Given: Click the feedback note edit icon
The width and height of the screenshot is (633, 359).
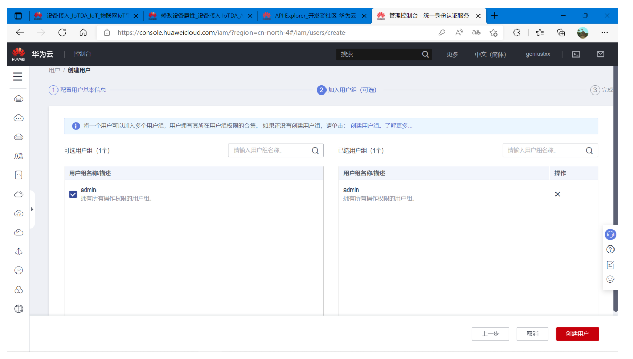Looking at the screenshot, I should tap(610, 265).
